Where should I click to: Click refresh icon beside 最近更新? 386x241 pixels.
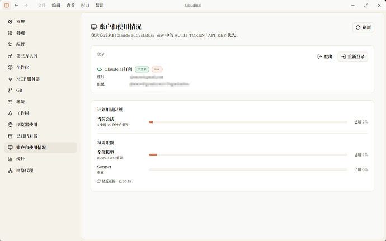pyautogui.click(x=99, y=181)
